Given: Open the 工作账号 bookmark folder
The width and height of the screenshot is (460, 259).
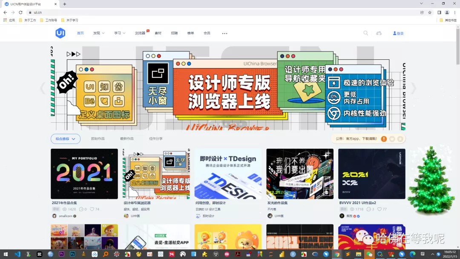Looking at the screenshot, I should (49, 20).
